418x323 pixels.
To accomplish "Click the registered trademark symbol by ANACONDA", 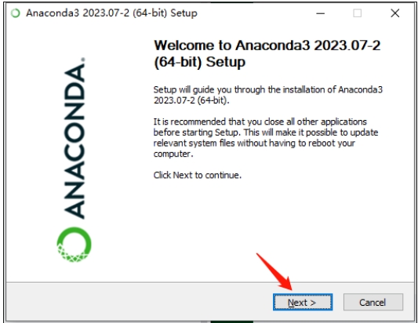I will 83,60.
